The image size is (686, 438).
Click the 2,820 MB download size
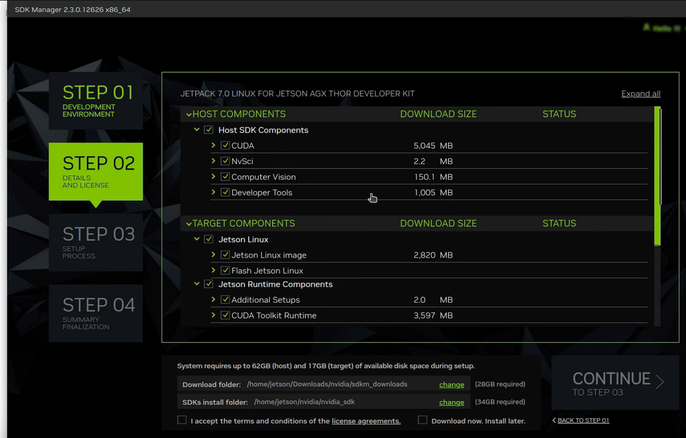(433, 255)
